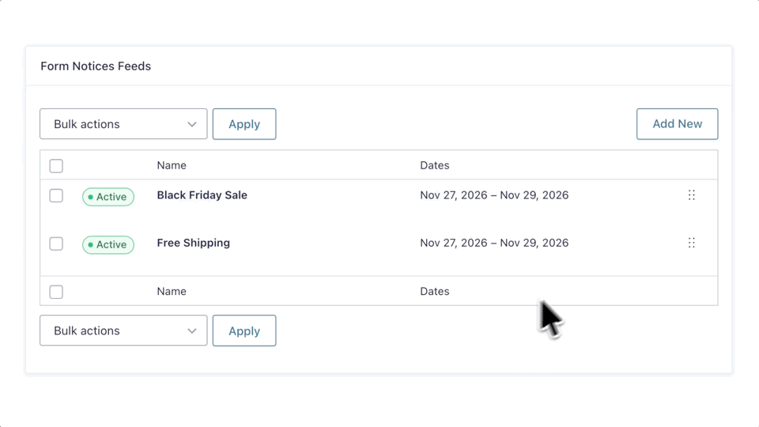Tick the Black Friday Sale checkbox

coord(56,195)
